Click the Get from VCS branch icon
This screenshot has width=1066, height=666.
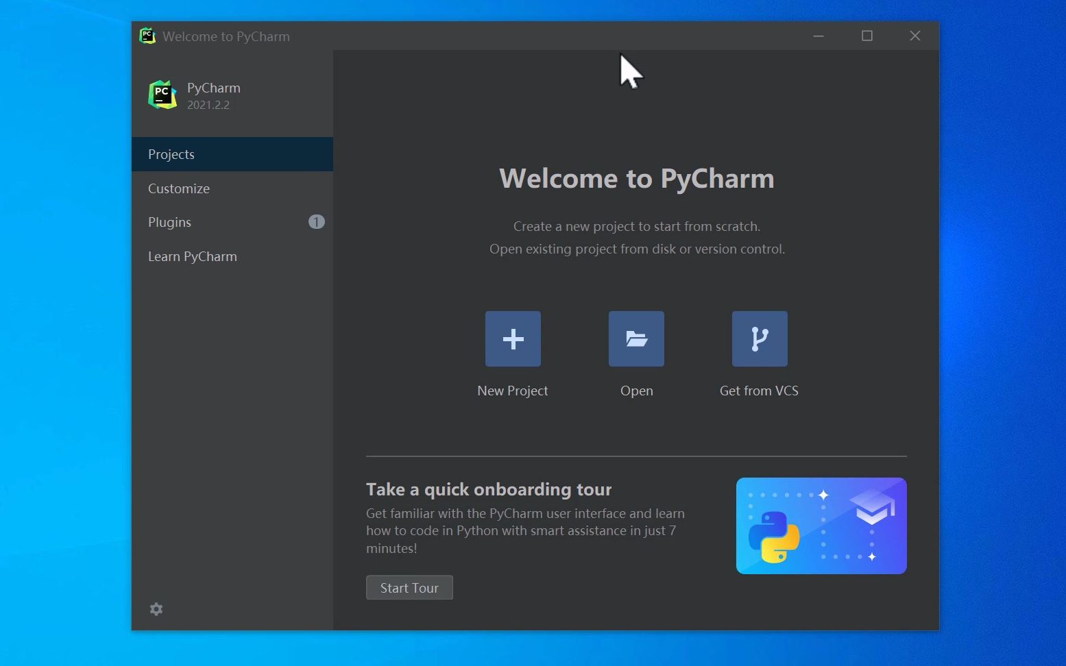759,338
